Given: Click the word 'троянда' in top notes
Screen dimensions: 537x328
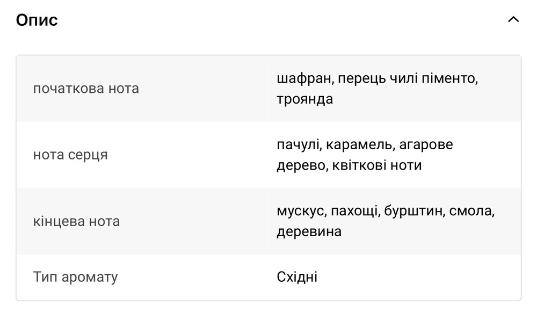Looking at the screenshot, I should coord(304,99).
